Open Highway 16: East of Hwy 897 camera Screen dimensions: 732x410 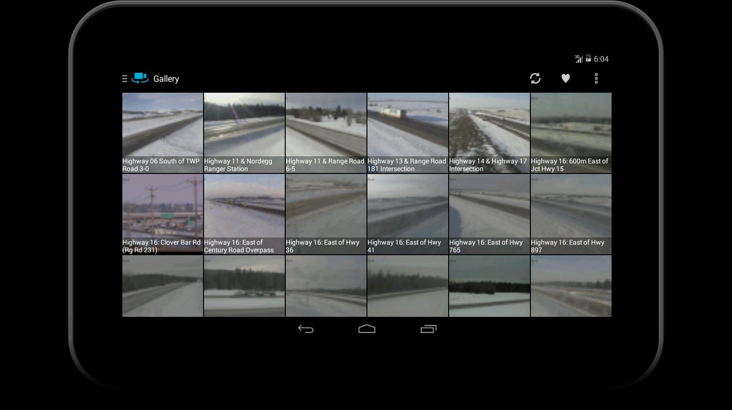(571, 214)
